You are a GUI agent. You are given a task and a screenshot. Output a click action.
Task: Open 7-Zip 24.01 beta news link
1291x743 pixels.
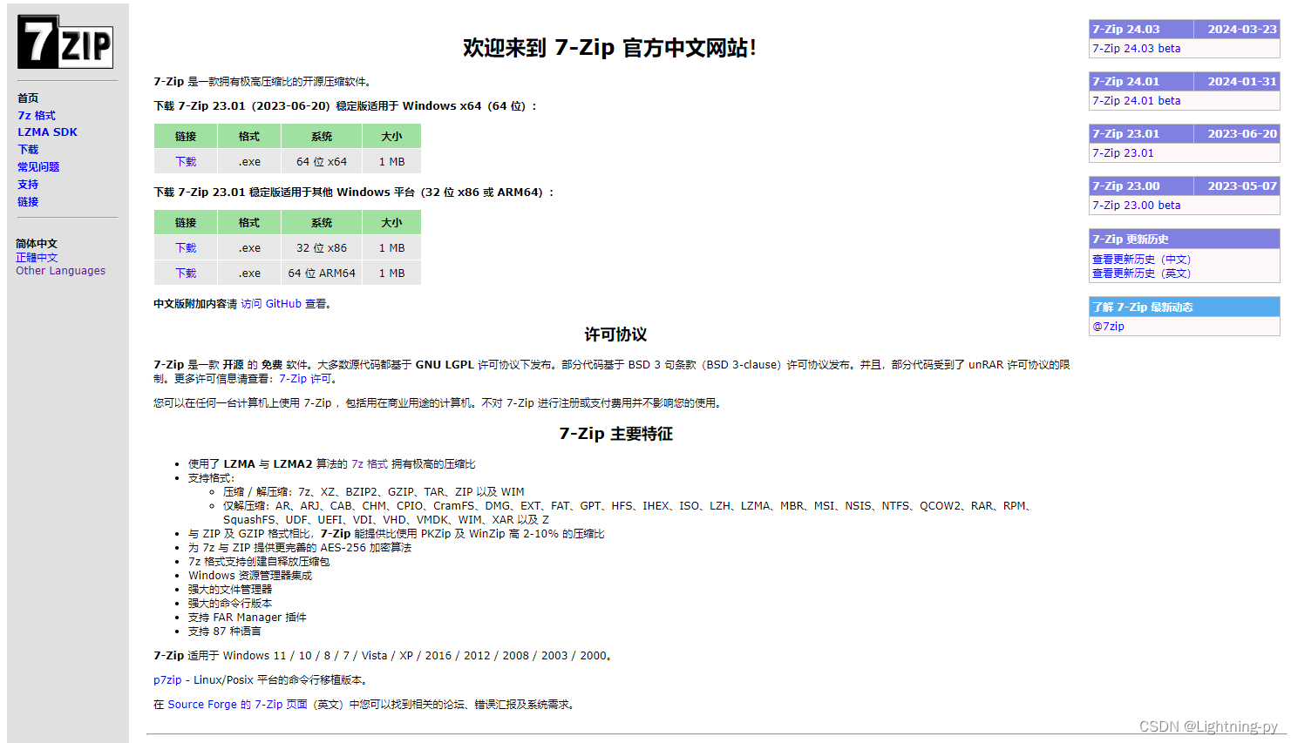pyautogui.click(x=1136, y=101)
